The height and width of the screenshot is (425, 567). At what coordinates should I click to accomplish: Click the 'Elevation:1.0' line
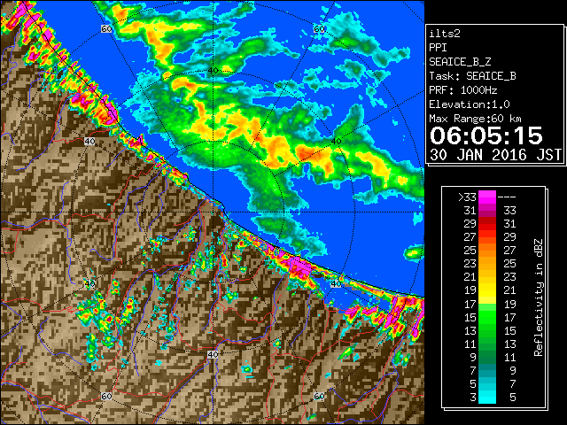click(470, 104)
